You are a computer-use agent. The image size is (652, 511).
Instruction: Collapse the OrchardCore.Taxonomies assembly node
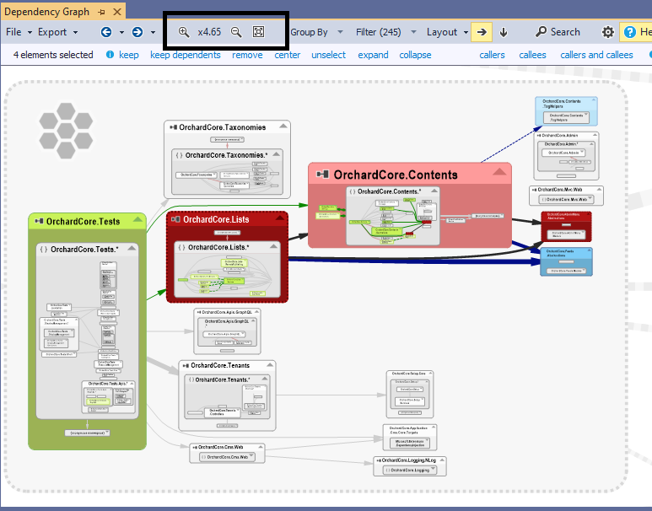click(x=283, y=126)
